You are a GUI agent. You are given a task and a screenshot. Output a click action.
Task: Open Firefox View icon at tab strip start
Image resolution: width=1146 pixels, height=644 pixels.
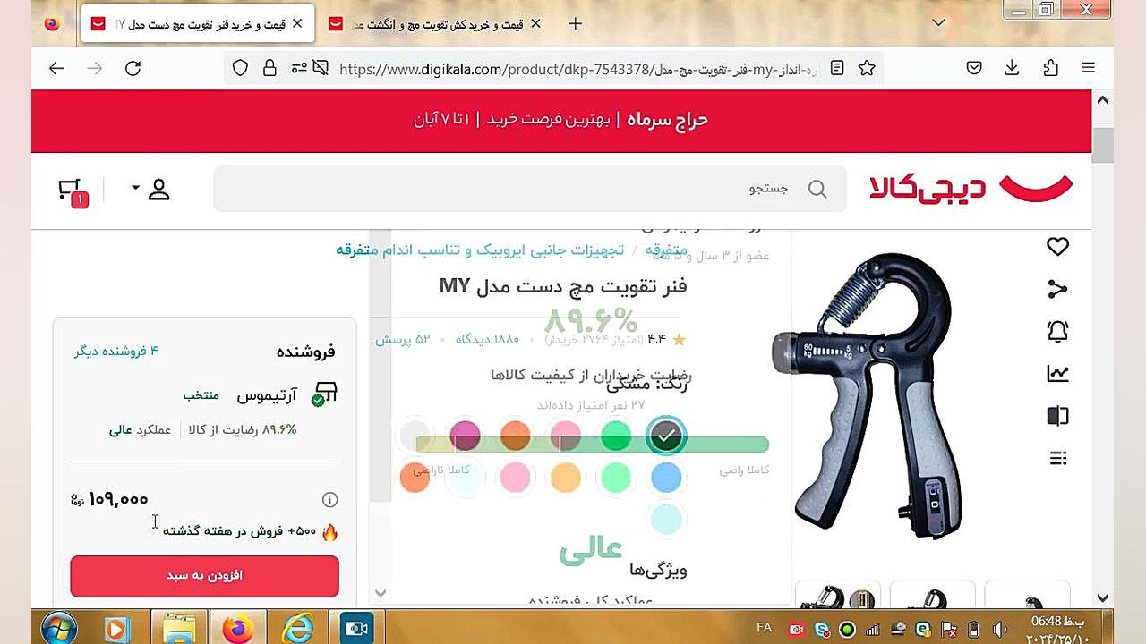(52, 24)
